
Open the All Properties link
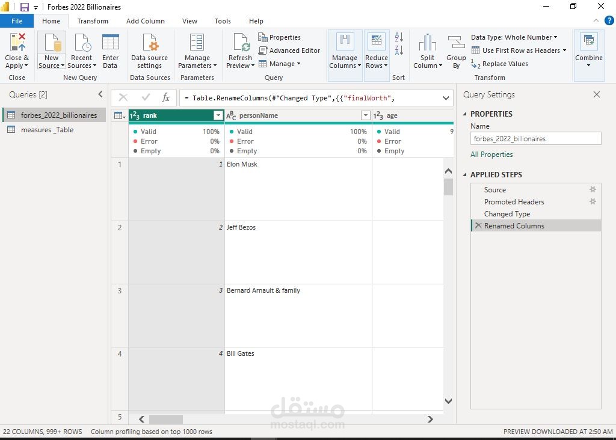point(491,154)
